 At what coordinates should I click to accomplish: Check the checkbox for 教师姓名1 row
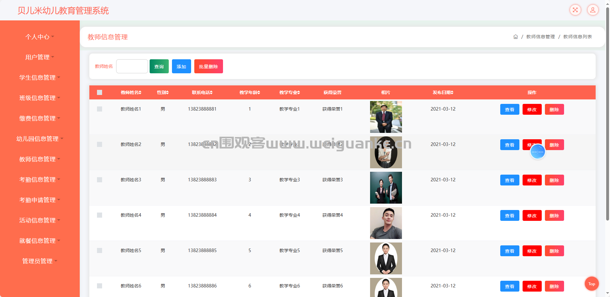point(100,109)
